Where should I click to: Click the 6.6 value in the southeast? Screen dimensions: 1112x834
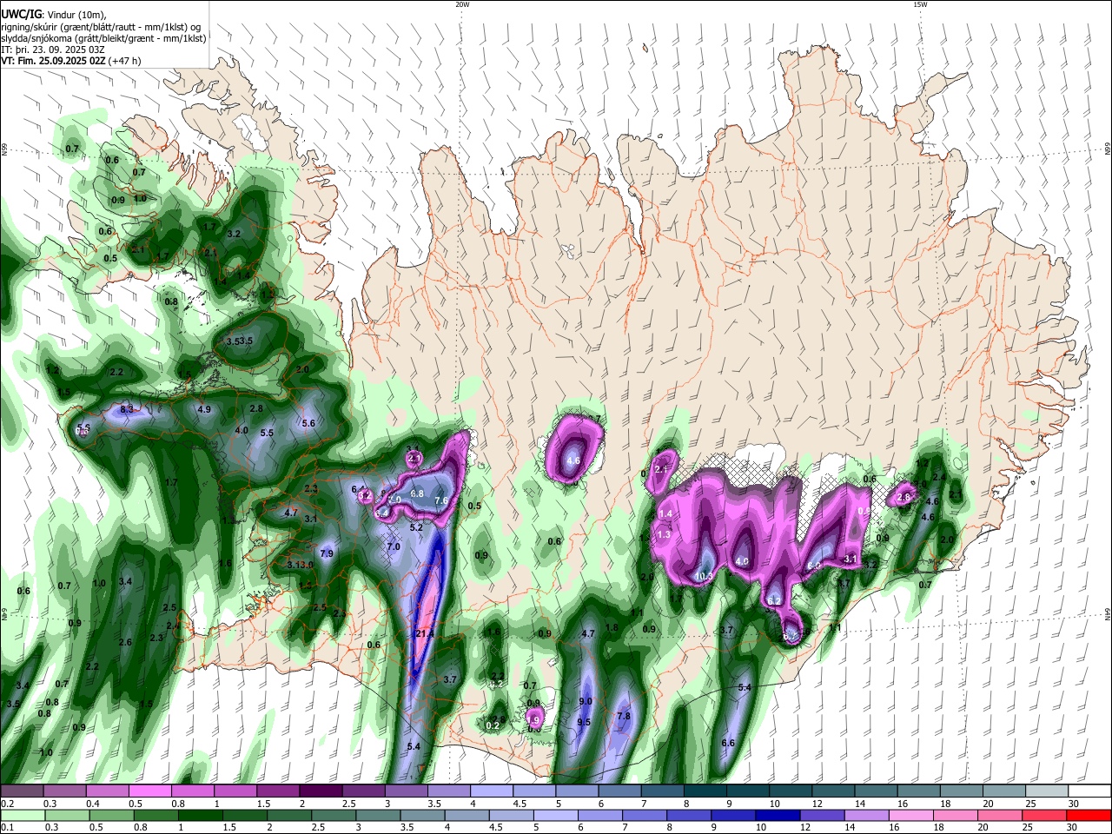click(728, 743)
